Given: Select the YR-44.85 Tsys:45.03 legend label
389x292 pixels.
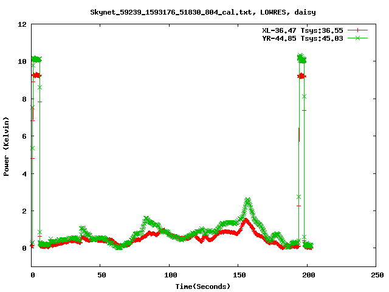Looking at the screenshot, I should point(303,38).
